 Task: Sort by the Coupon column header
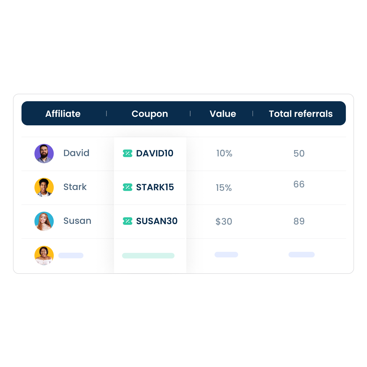pos(150,114)
